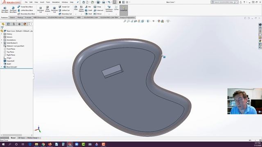Open the Window menu
262x147 pixels.
coord(65,2)
